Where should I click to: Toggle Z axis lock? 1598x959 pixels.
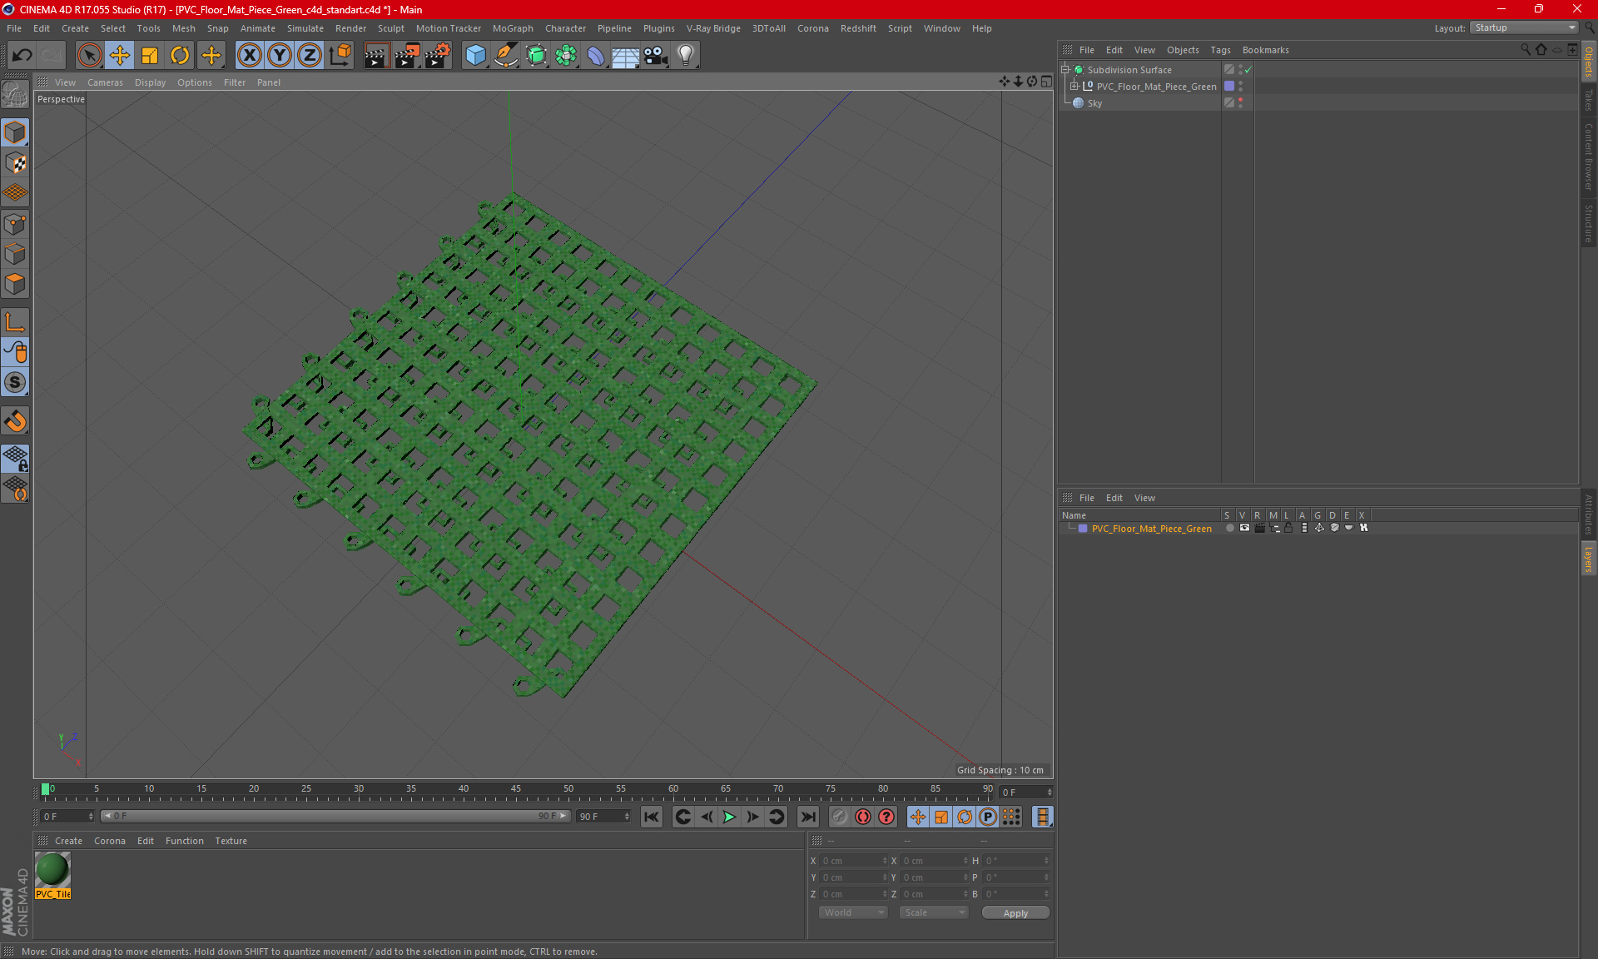tap(310, 56)
